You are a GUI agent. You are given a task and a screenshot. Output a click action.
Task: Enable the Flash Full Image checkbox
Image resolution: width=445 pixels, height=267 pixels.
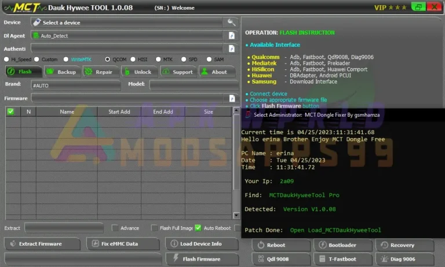[155, 228]
